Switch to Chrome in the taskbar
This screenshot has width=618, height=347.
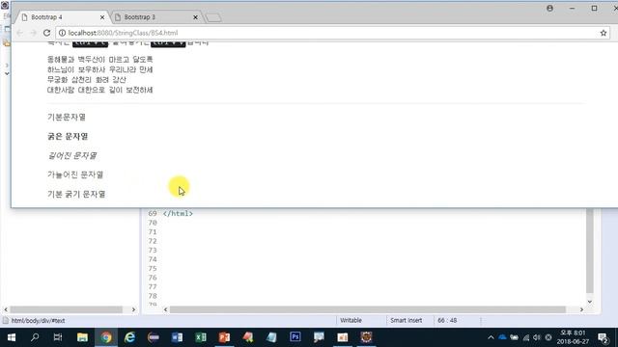pos(105,337)
